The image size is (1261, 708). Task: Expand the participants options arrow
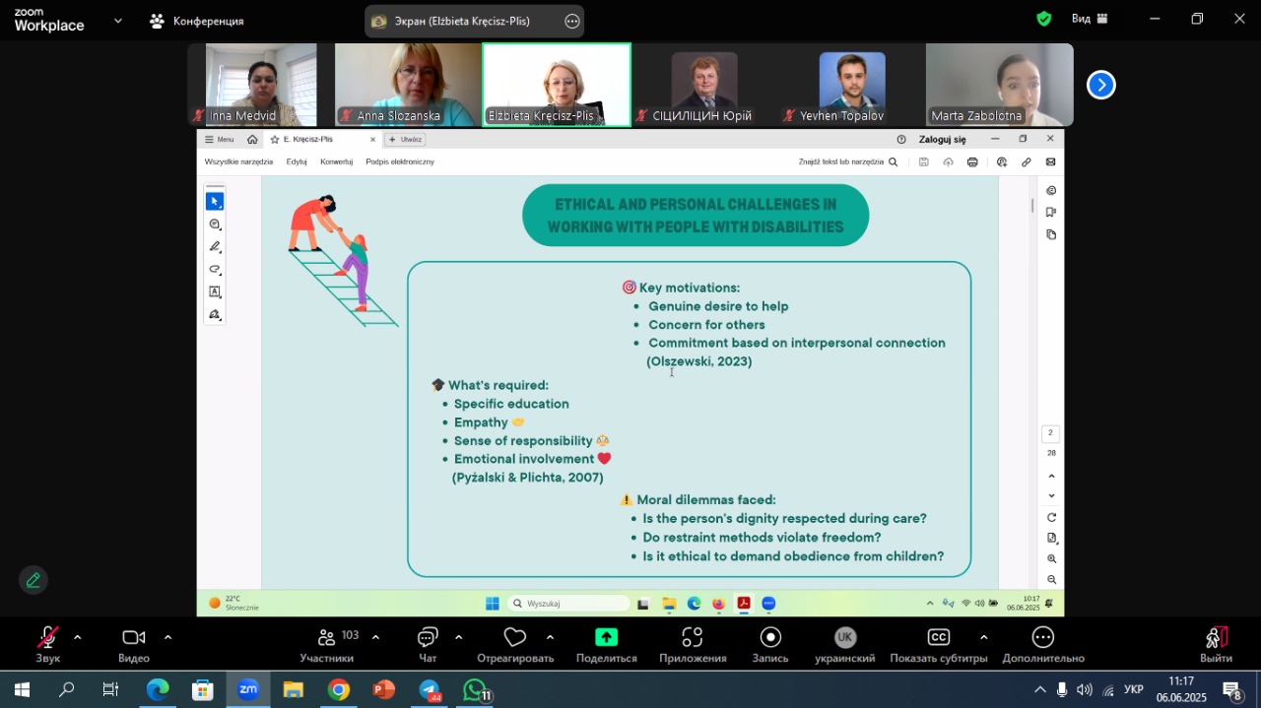(375, 637)
